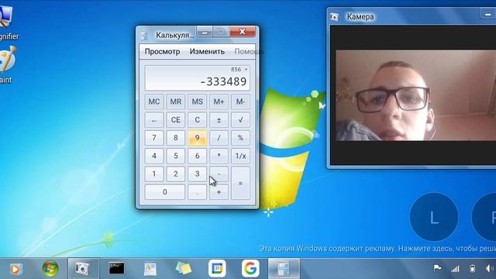496x279 pixels.
Task: Click the MS memory store key
Action: [197, 102]
